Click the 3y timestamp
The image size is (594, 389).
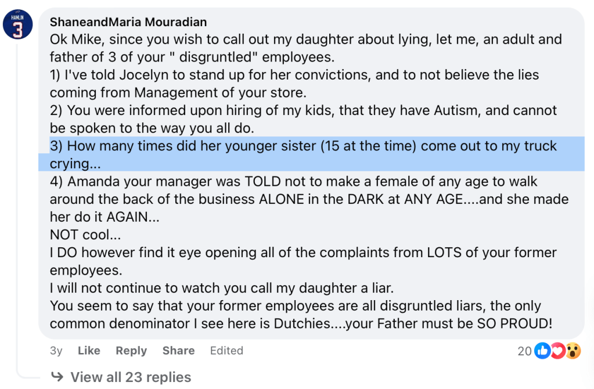pyautogui.click(x=56, y=351)
